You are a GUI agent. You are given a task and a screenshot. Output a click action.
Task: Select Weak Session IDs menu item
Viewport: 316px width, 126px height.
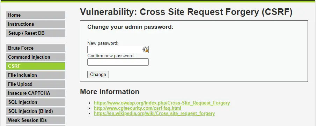(36, 120)
